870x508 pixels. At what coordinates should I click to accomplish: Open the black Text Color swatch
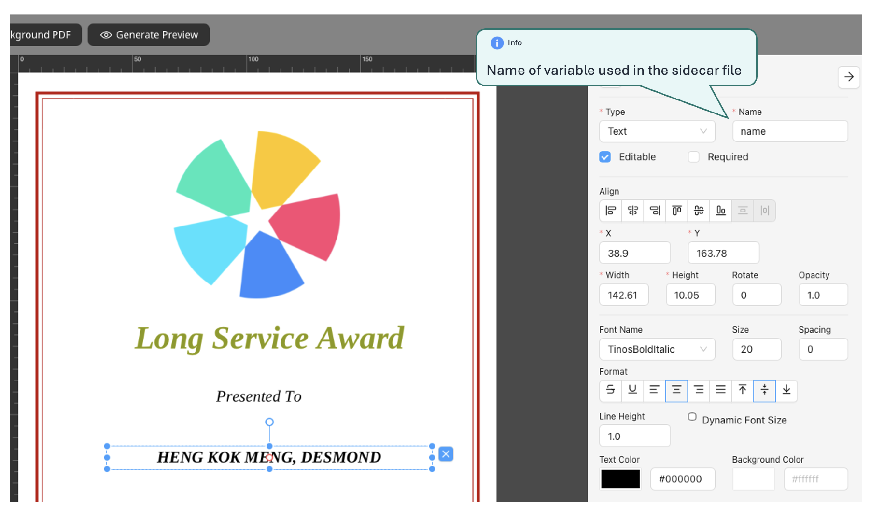click(620, 479)
